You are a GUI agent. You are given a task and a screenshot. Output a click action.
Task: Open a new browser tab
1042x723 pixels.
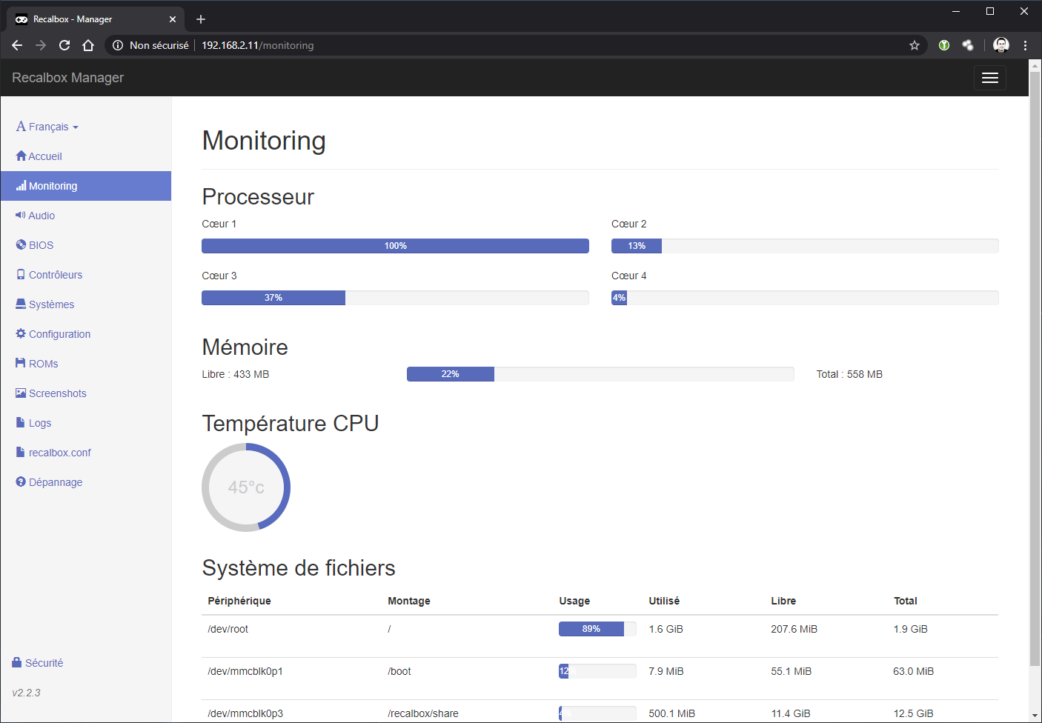pyautogui.click(x=201, y=19)
